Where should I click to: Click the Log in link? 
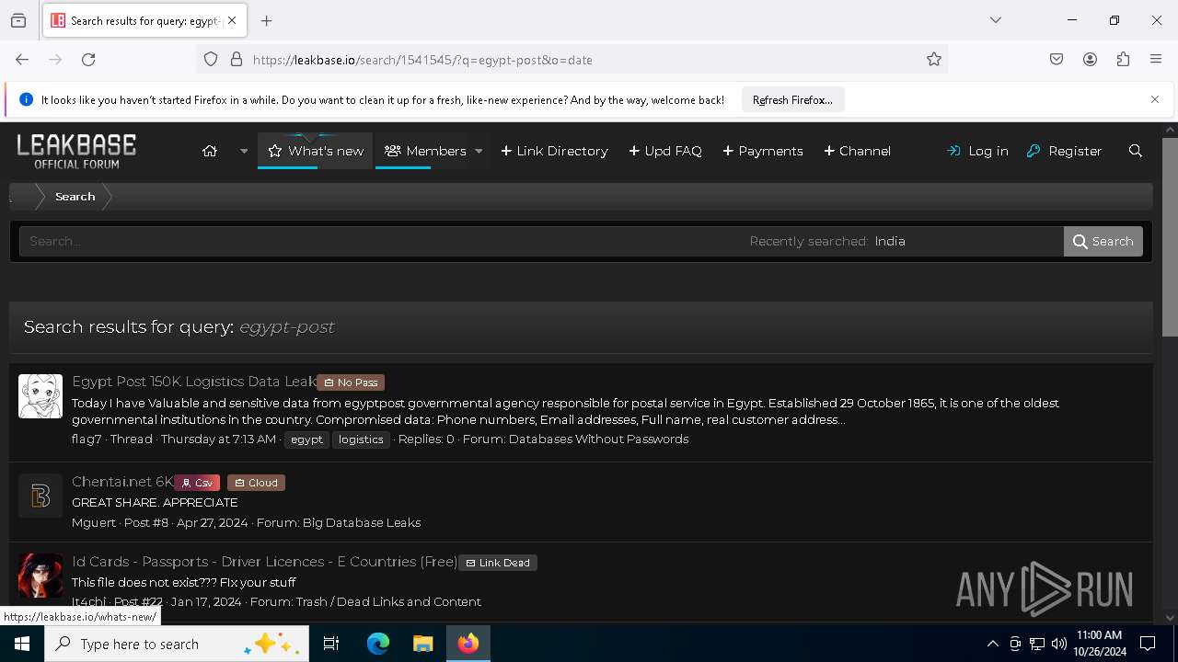977,151
